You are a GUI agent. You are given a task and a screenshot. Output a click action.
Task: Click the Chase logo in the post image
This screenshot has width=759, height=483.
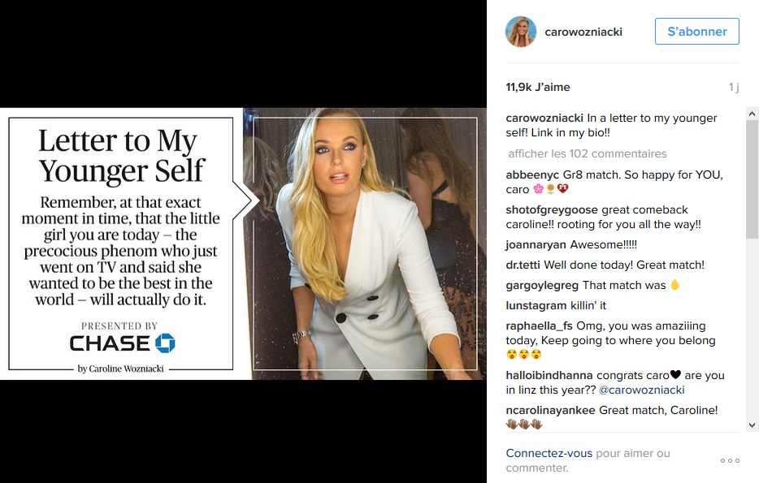click(x=122, y=343)
